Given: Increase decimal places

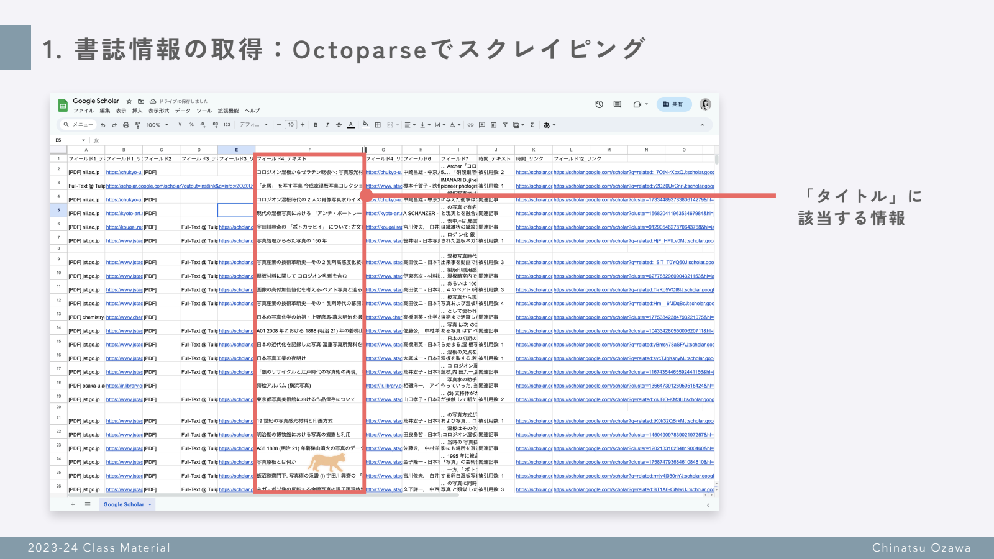Looking at the screenshot, I should [x=215, y=125].
